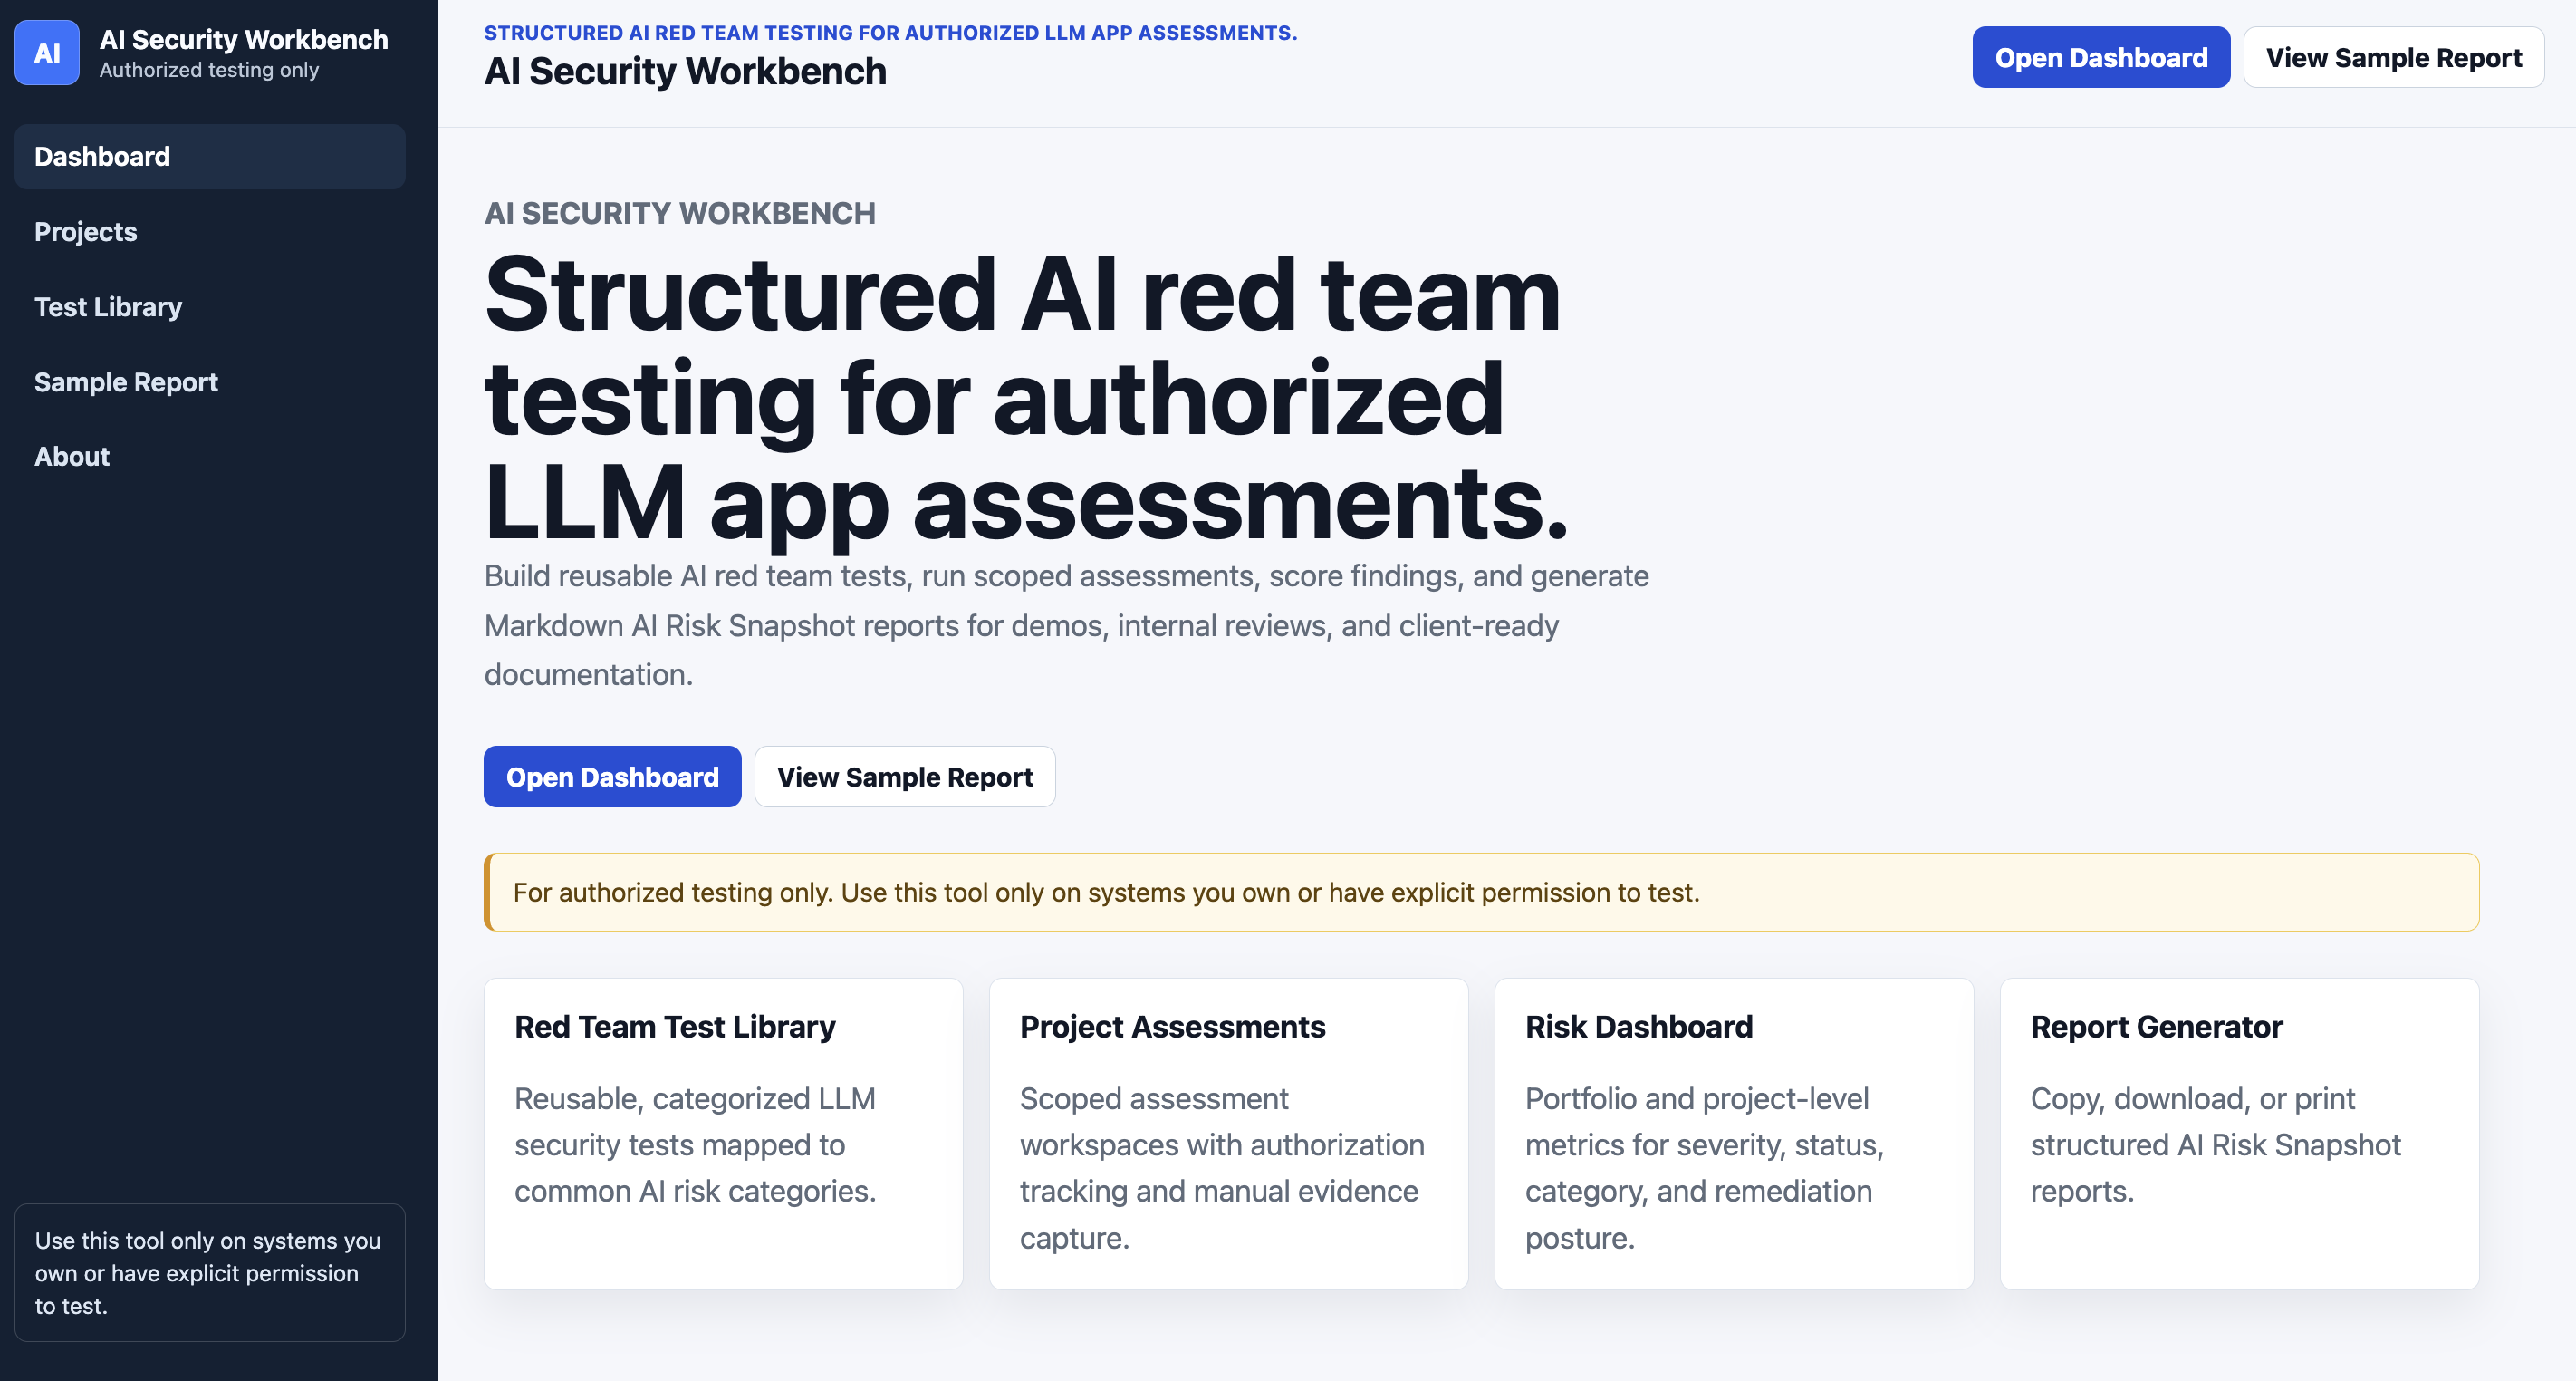Viewport: 2576px width, 1381px height.
Task: Select Sample Report in sidebar navigation
Action: point(210,382)
